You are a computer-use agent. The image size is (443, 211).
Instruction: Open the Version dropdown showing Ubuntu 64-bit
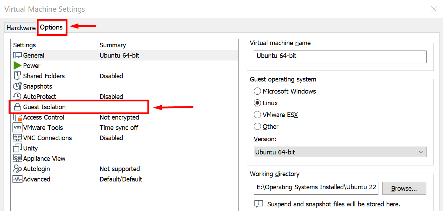(340, 152)
